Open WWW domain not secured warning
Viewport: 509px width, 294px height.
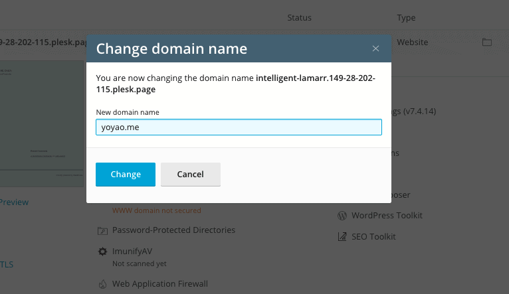tap(156, 210)
